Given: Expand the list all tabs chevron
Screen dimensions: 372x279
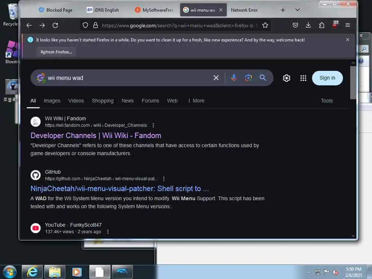Looking at the screenshot, I should (x=297, y=10).
